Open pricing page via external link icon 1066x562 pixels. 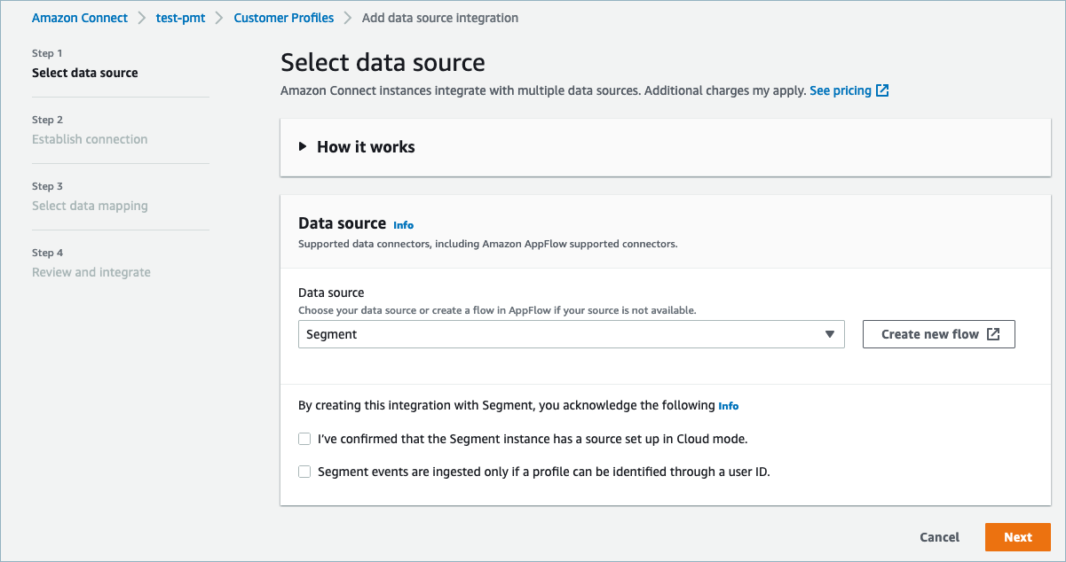click(x=882, y=90)
